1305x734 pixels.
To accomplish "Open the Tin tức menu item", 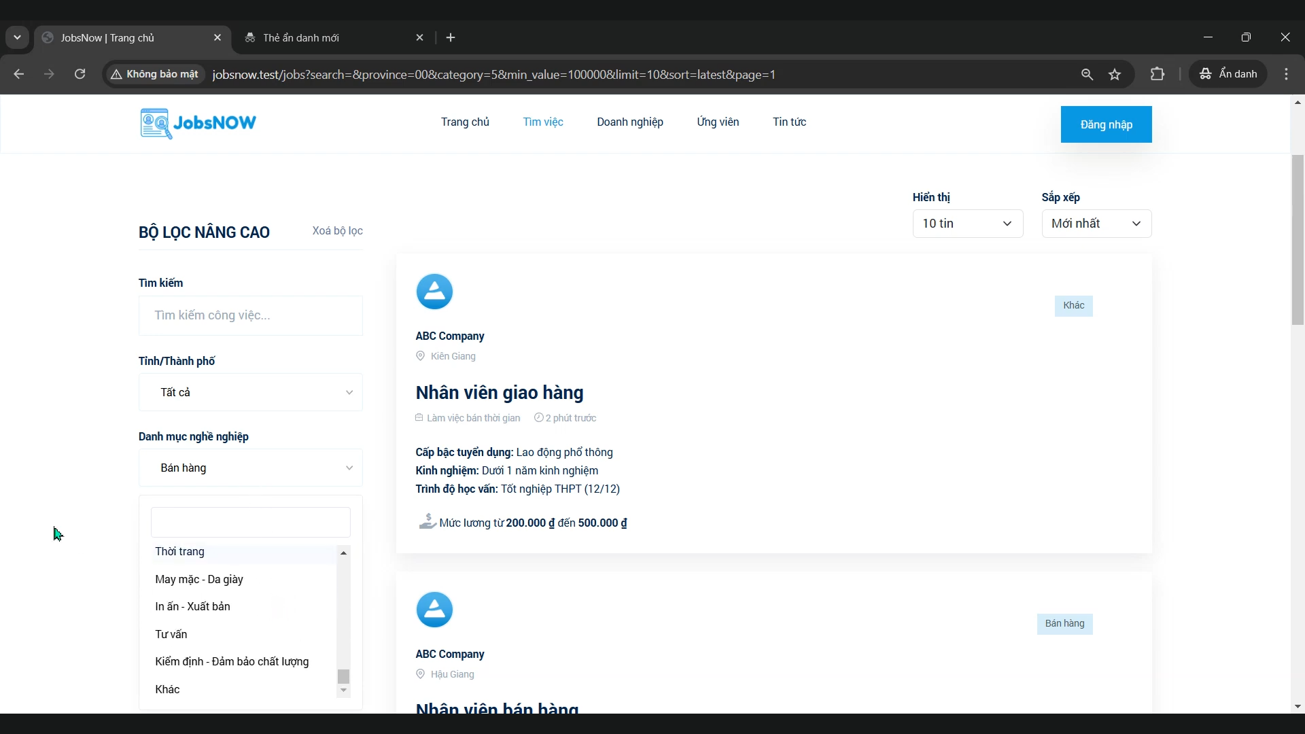I will pos(789,122).
